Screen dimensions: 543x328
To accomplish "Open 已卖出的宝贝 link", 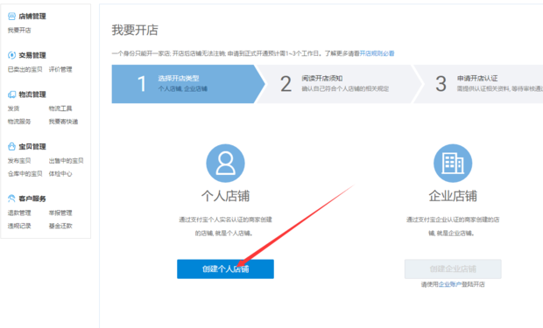I will 25,70.
